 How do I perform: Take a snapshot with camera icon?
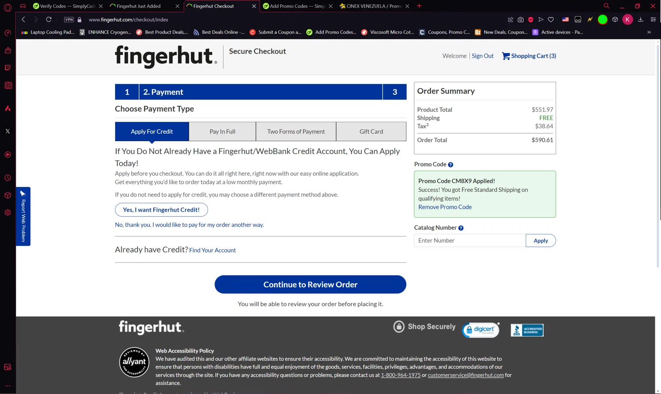click(520, 19)
